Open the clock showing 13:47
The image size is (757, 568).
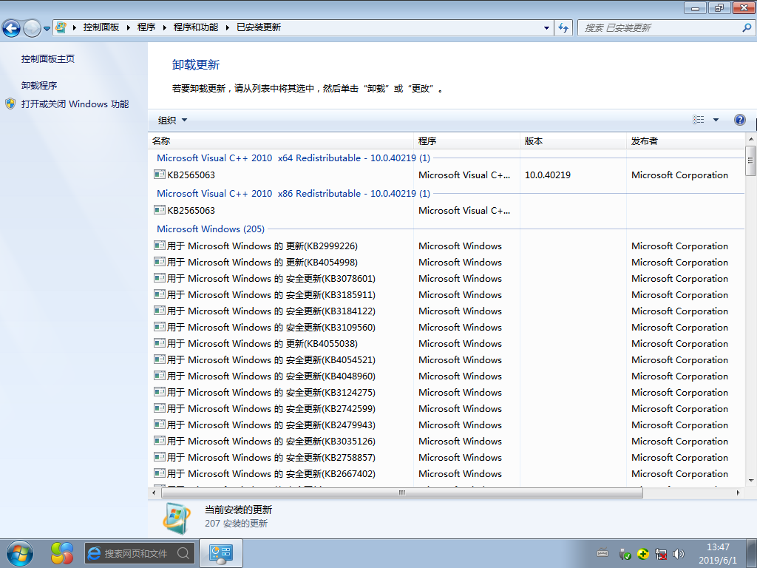pos(718,547)
